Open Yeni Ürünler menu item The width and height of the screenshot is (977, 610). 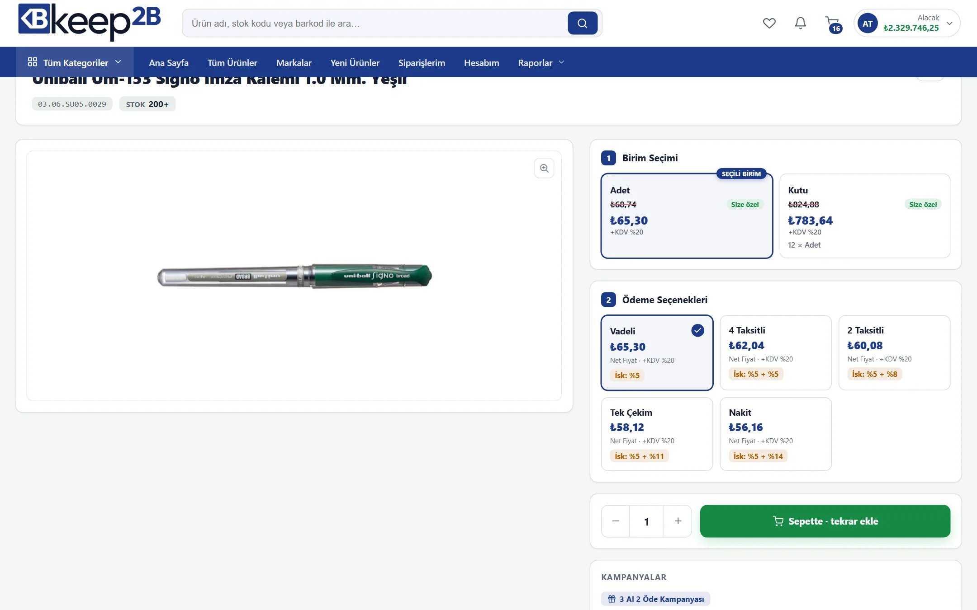tap(355, 62)
